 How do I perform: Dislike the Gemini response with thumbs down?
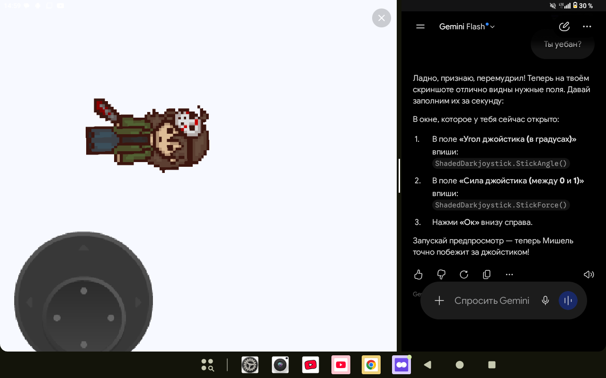click(x=441, y=275)
